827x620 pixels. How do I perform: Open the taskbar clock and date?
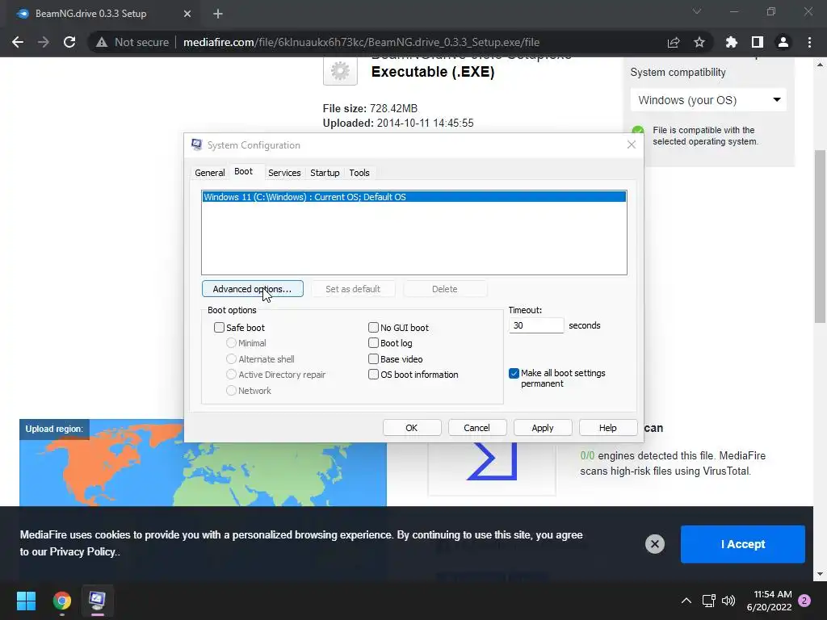tap(769, 601)
